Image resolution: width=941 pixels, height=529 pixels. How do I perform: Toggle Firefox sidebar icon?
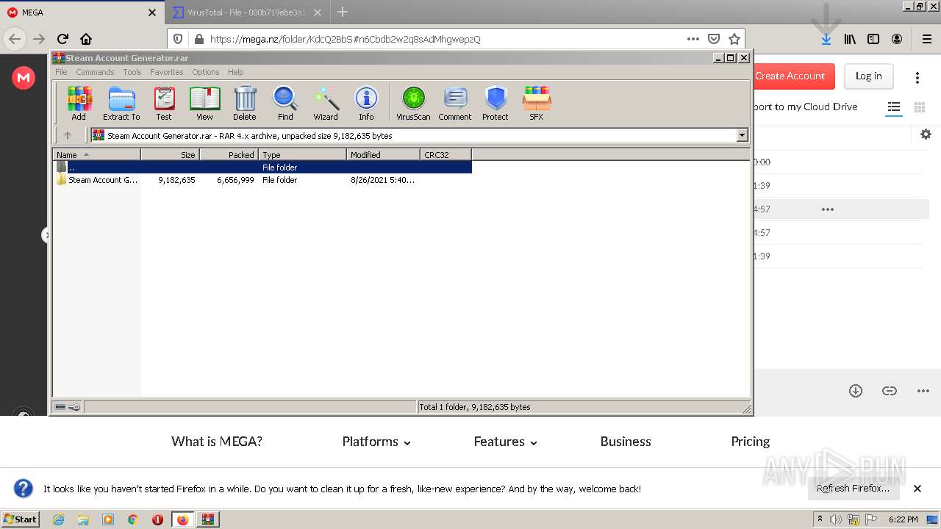pos(873,39)
